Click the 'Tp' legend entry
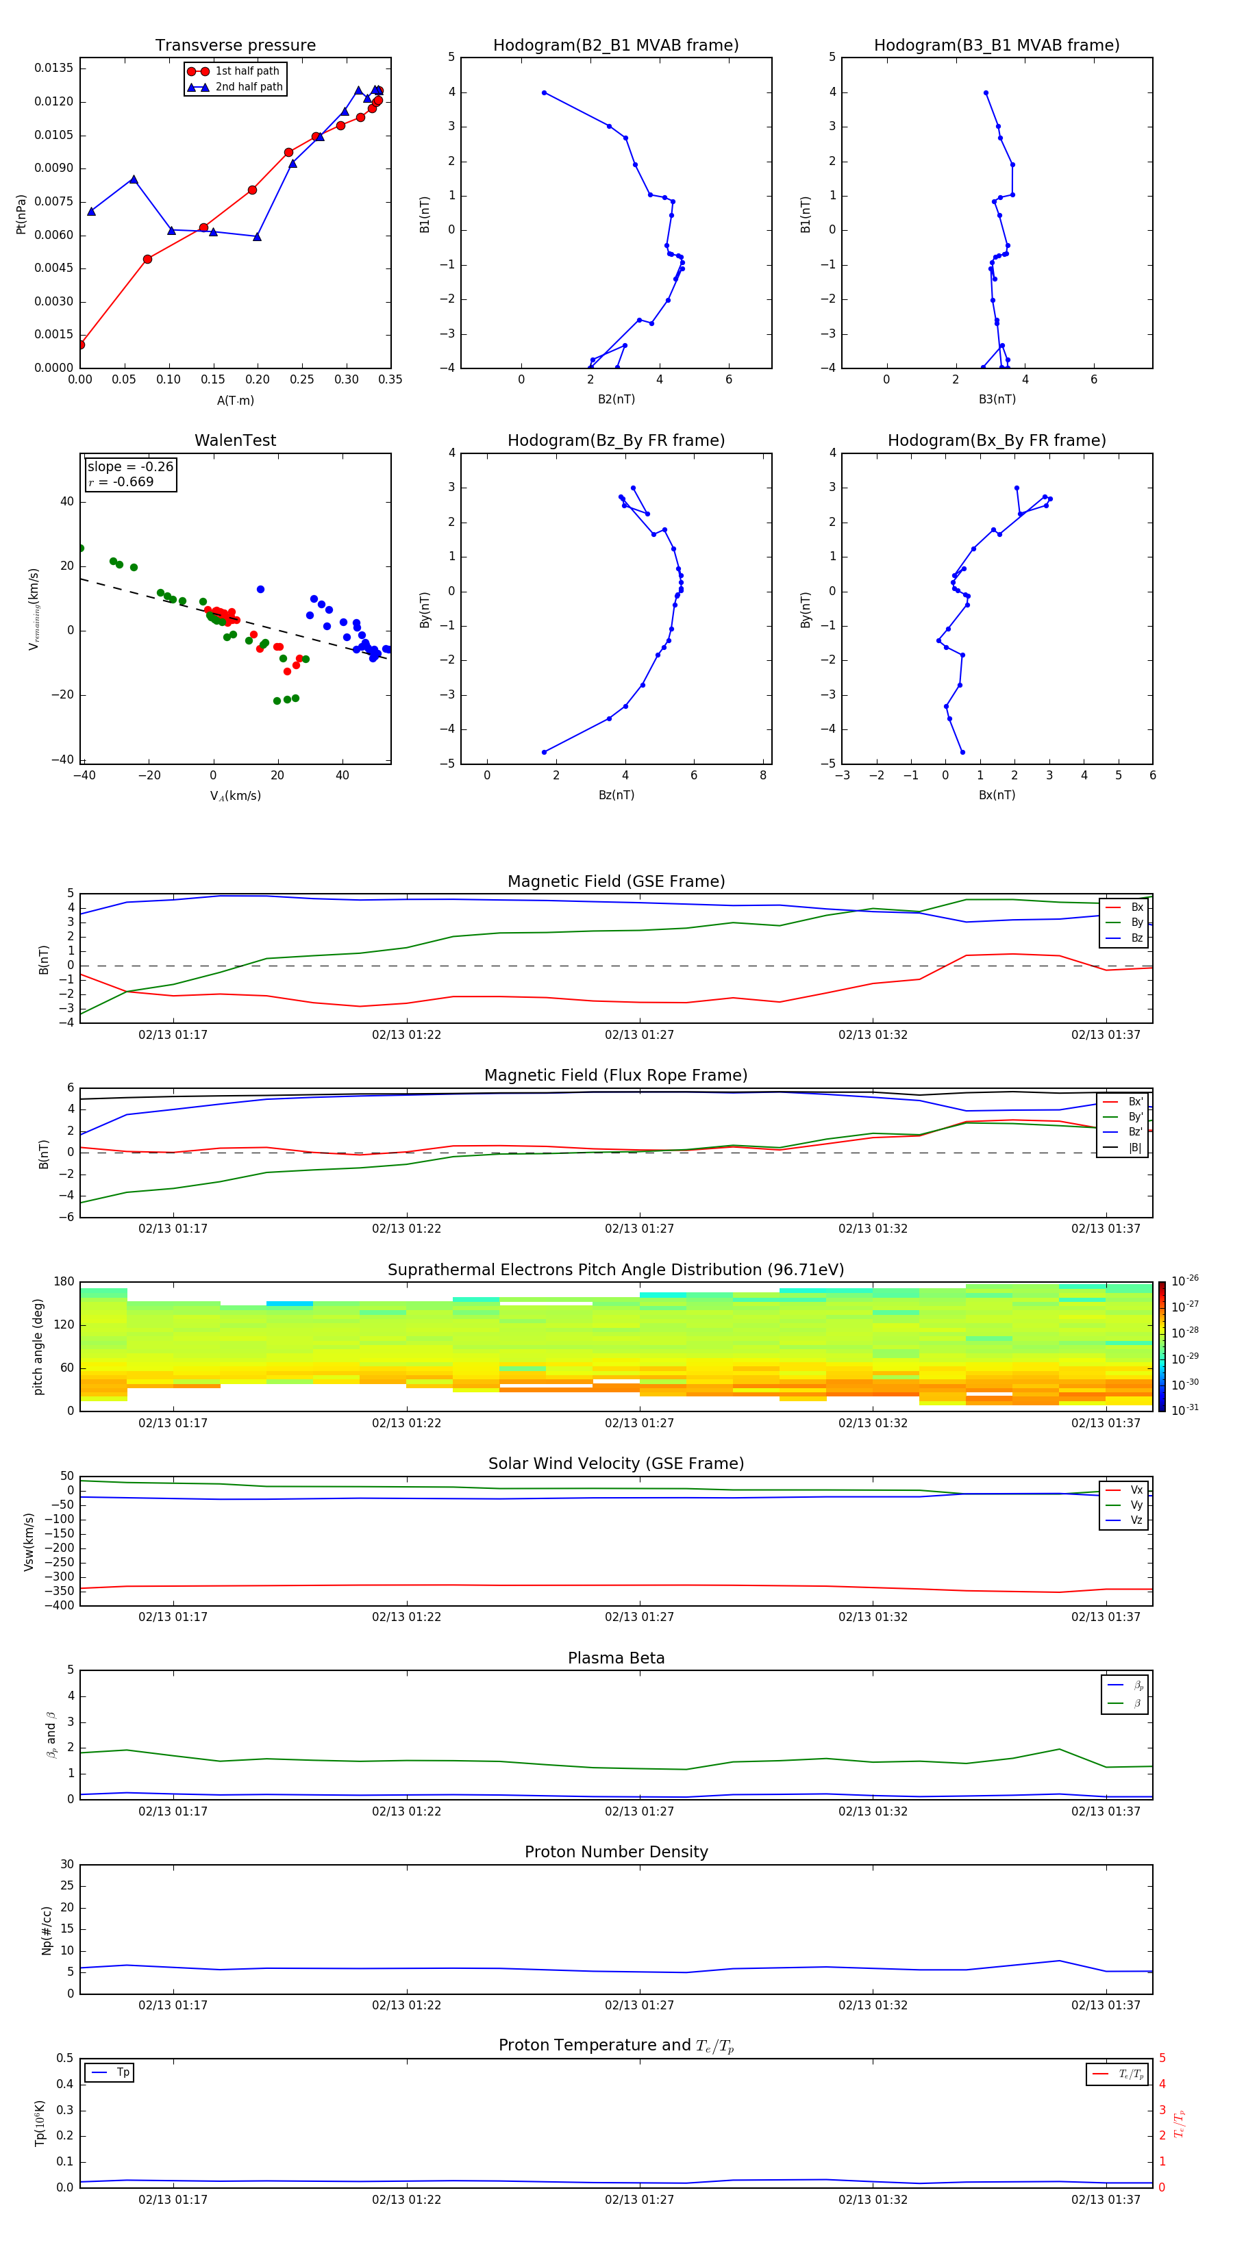 [x=110, y=2072]
